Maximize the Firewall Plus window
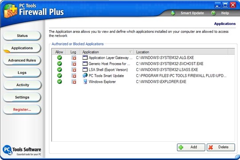 pos(225,5)
